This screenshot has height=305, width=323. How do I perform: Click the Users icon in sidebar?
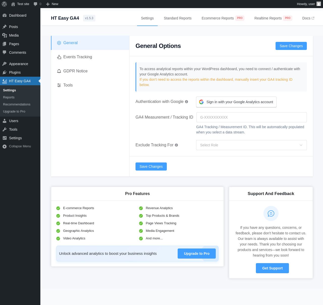point(5,121)
